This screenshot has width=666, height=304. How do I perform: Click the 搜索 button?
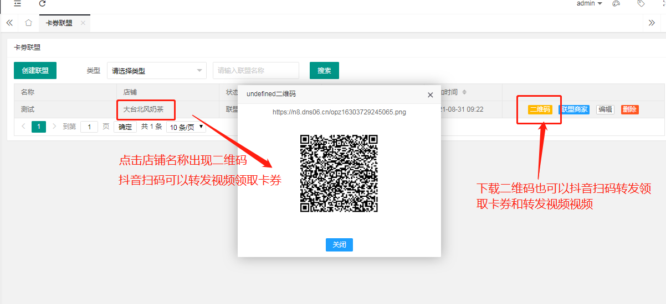pyautogui.click(x=324, y=71)
